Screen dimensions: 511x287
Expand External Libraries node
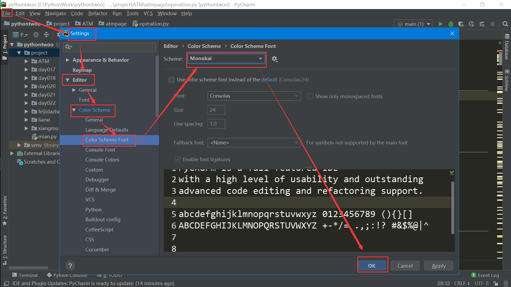[12, 153]
